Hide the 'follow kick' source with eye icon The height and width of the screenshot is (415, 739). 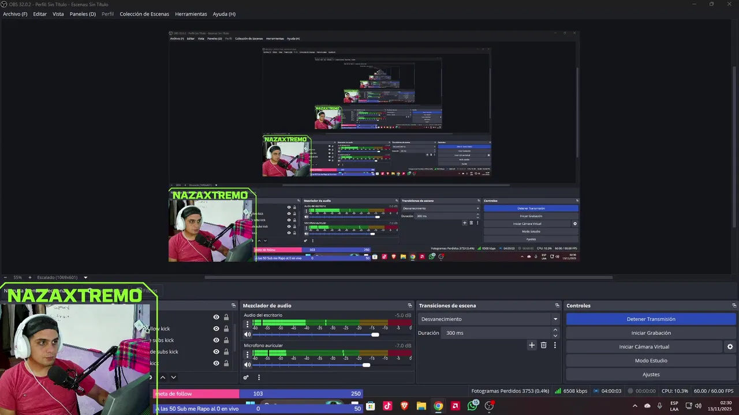click(217, 329)
